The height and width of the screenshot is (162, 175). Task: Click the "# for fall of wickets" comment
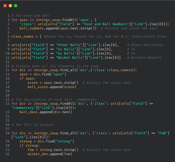pyautogui.click(x=33, y=124)
